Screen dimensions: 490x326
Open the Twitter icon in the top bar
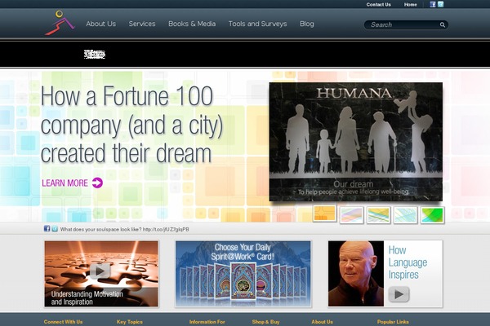(441, 4)
